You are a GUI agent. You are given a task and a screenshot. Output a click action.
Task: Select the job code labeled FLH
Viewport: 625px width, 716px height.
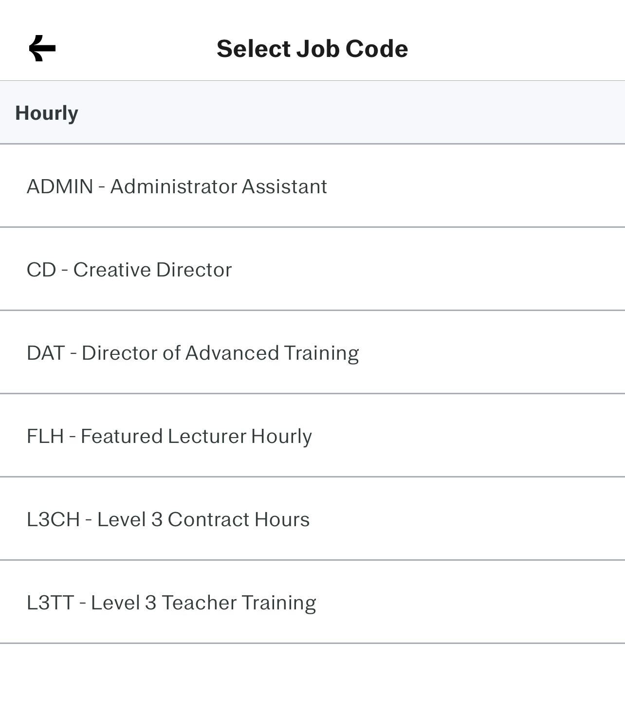(x=312, y=436)
